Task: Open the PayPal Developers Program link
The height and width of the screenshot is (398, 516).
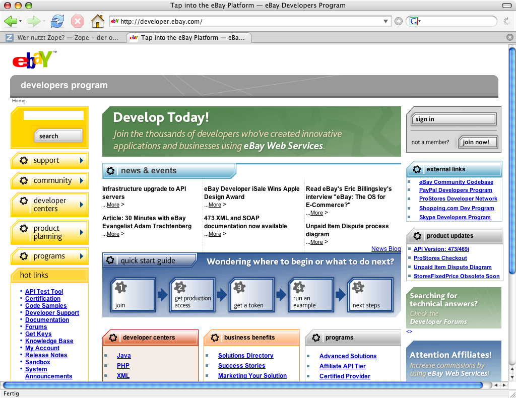Action: click(455, 190)
